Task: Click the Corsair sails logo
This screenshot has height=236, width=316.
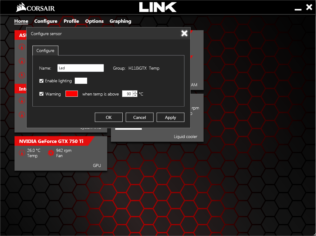Action: 35,7
